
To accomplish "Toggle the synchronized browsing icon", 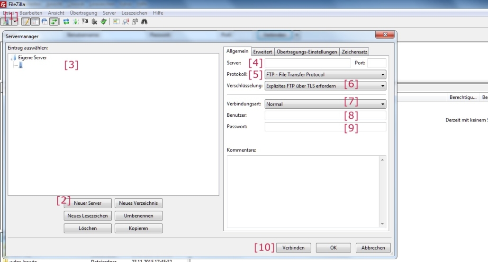I will (135, 22).
